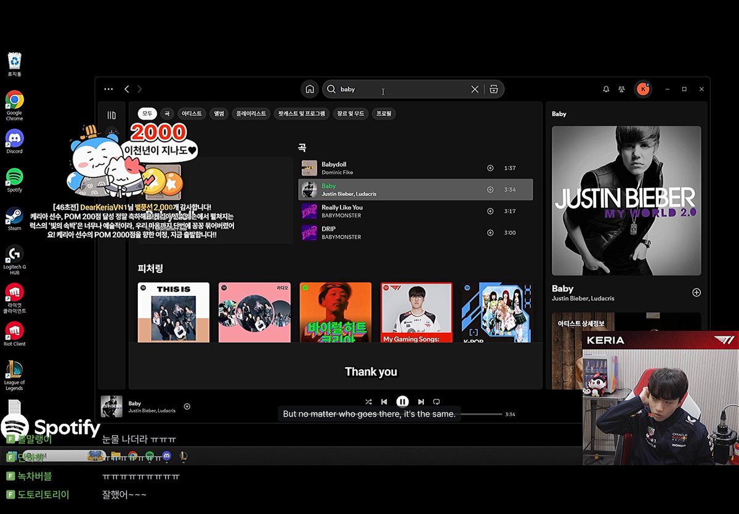Play the Babydoll song row
The image size is (739, 514).
click(416, 168)
